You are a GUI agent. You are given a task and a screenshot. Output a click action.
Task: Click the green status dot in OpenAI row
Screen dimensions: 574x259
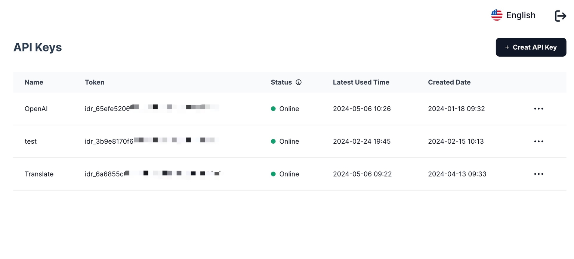tap(273, 109)
